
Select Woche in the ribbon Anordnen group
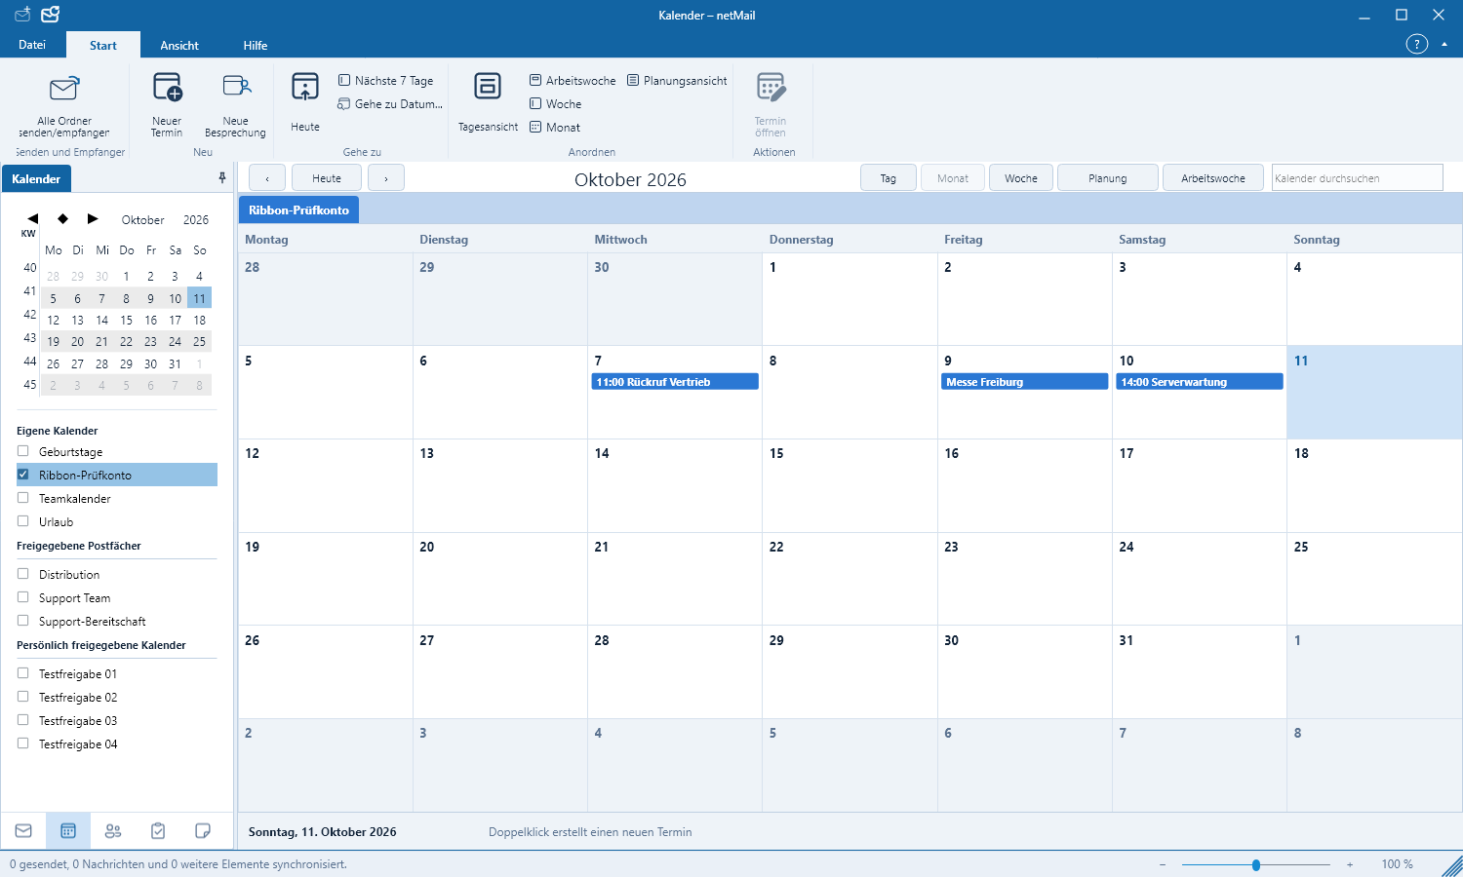[x=555, y=104]
